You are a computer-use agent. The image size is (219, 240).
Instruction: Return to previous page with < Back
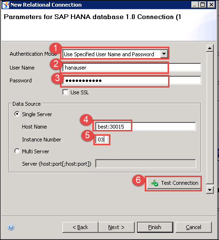tap(80, 227)
